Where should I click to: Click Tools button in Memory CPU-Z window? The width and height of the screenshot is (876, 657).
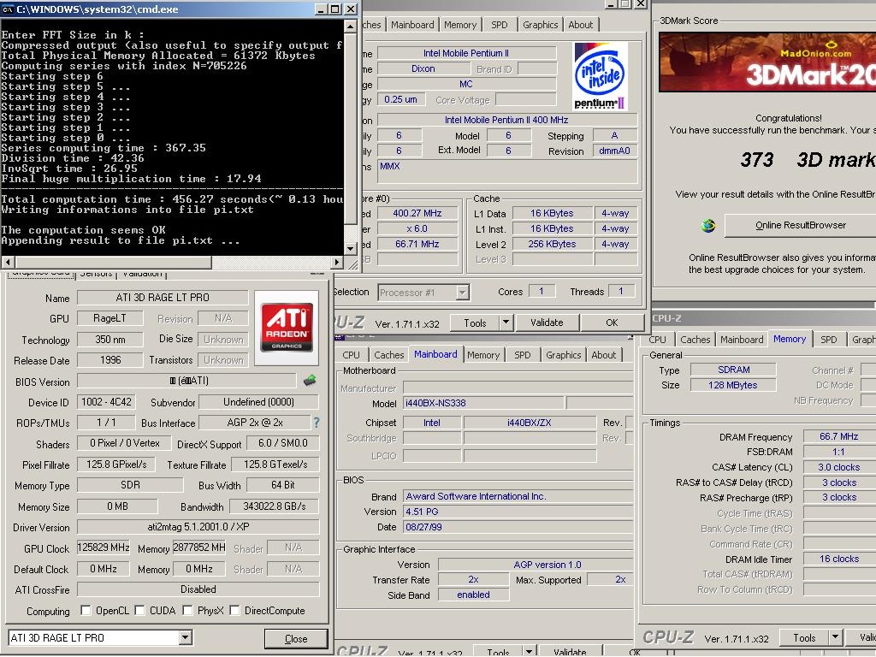804,637
